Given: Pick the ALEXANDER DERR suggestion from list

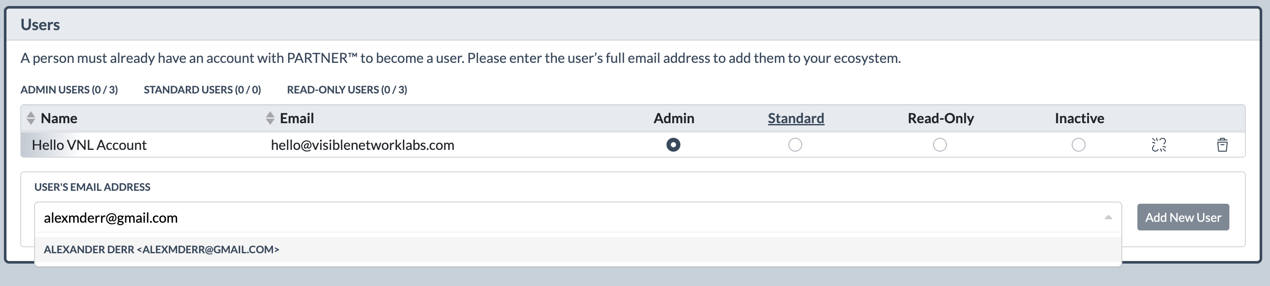Looking at the screenshot, I should [x=578, y=249].
